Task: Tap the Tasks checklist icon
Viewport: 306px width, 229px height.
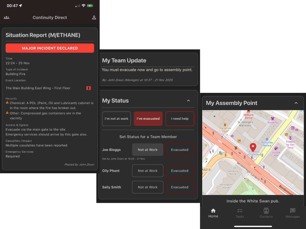Action: click(240, 211)
